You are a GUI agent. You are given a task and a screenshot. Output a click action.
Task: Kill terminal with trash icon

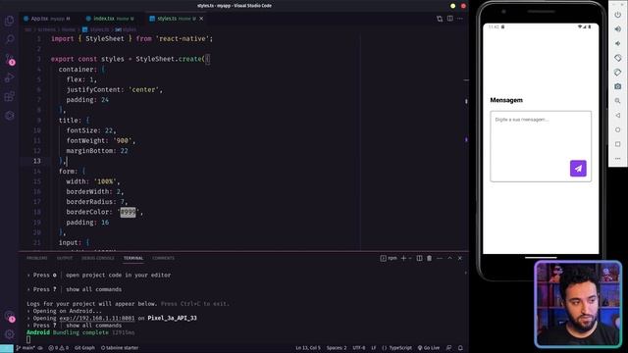tap(430, 258)
